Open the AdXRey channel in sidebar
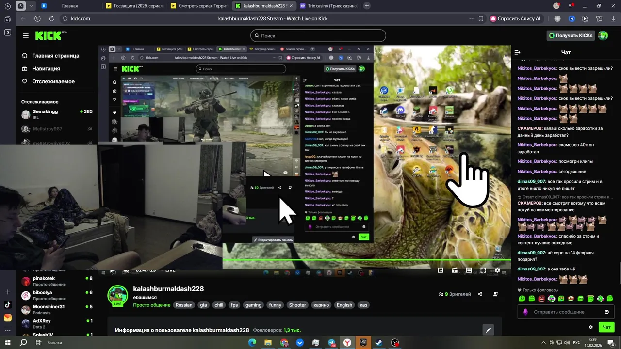The height and width of the screenshot is (349, 621). (x=57, y=323)
